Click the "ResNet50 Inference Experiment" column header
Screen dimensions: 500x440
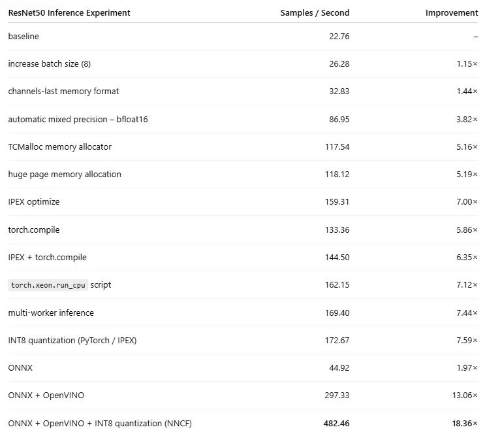(69, 12)
